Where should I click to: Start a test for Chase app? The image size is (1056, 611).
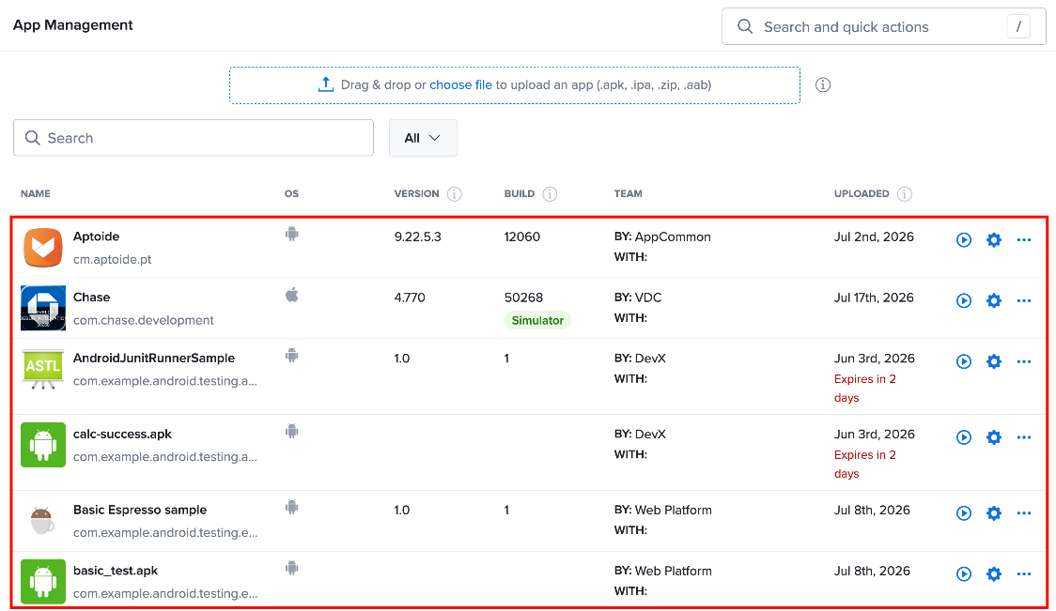click(x=964, y=300)
